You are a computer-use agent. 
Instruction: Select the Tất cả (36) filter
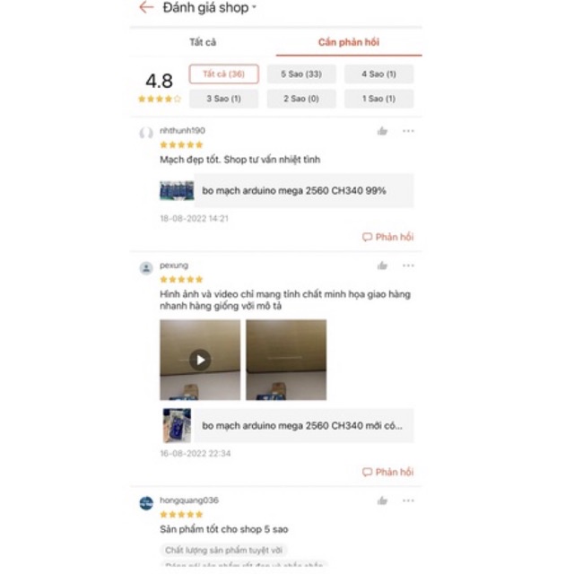(x=223, y=74)
